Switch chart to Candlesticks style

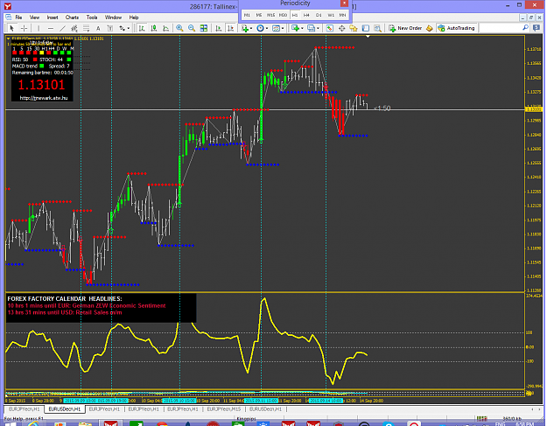[153, 28]
